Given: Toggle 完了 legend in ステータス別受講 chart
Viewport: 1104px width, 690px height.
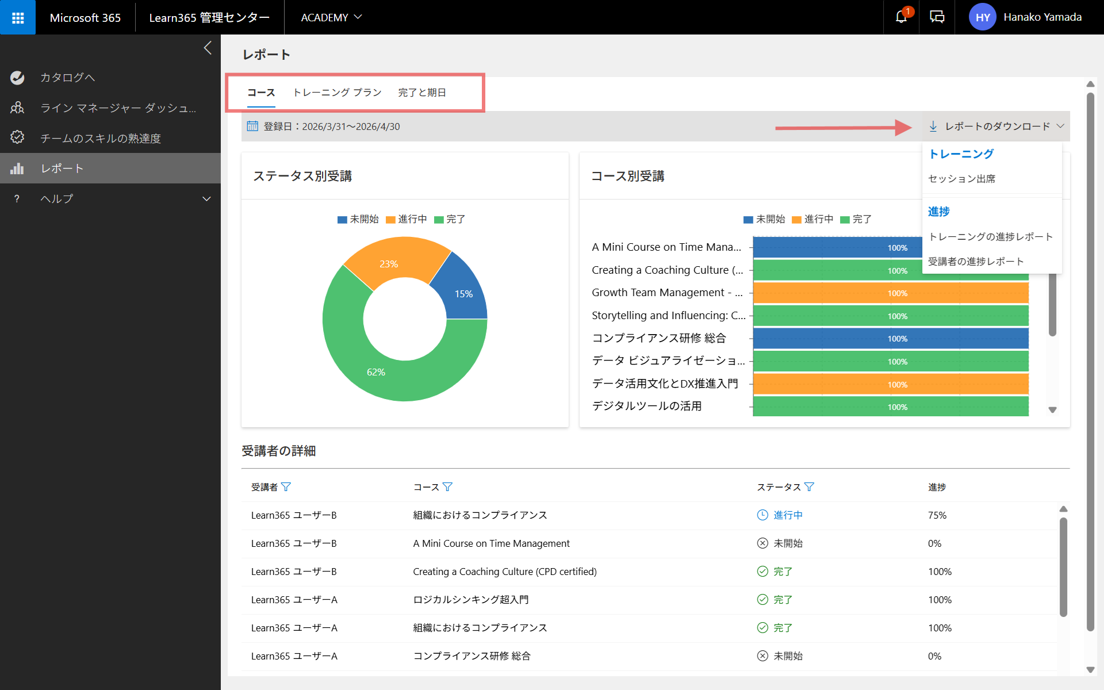Looking at the screenshot, I should [450, 219].
